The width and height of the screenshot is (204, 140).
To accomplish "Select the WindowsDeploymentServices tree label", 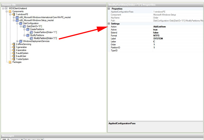I will 36,41.
